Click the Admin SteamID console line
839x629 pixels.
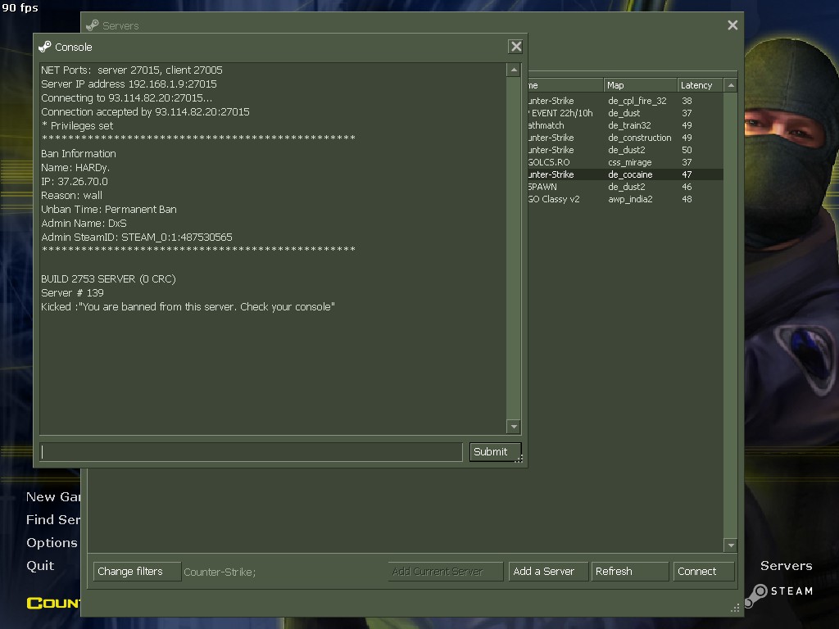tap(137, 237)
